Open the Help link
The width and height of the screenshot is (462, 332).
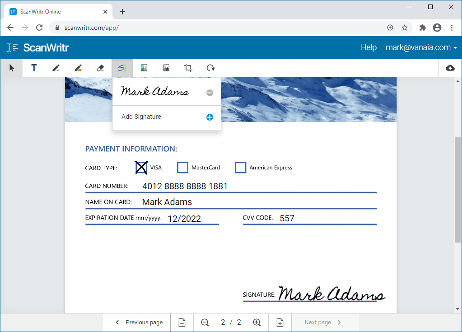(369, 47)
